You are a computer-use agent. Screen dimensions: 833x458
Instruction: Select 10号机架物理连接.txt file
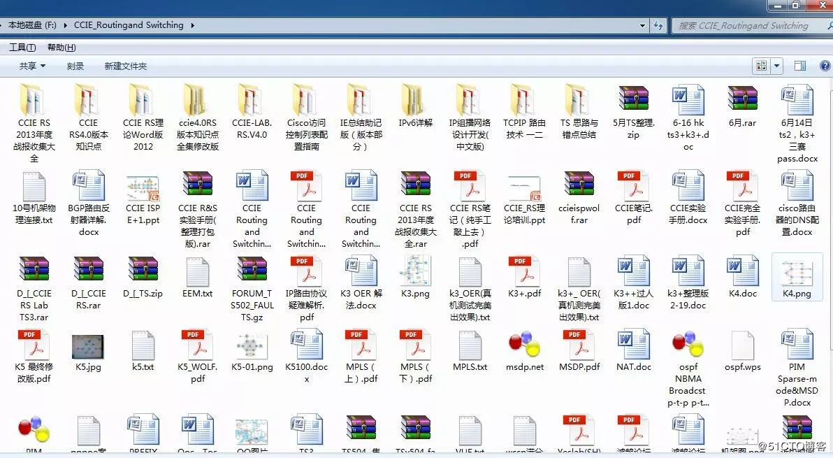[34, 198]
